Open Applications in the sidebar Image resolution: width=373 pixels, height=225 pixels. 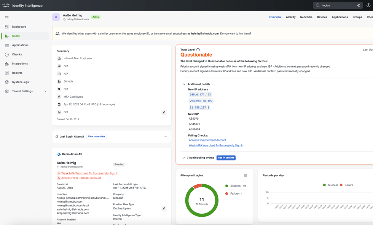pos(20,45)
